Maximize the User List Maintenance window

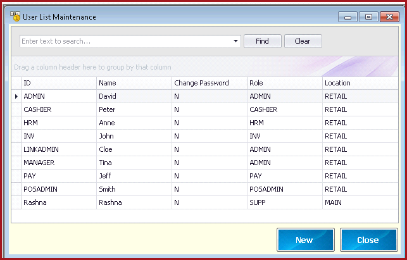tap(368, 17)
